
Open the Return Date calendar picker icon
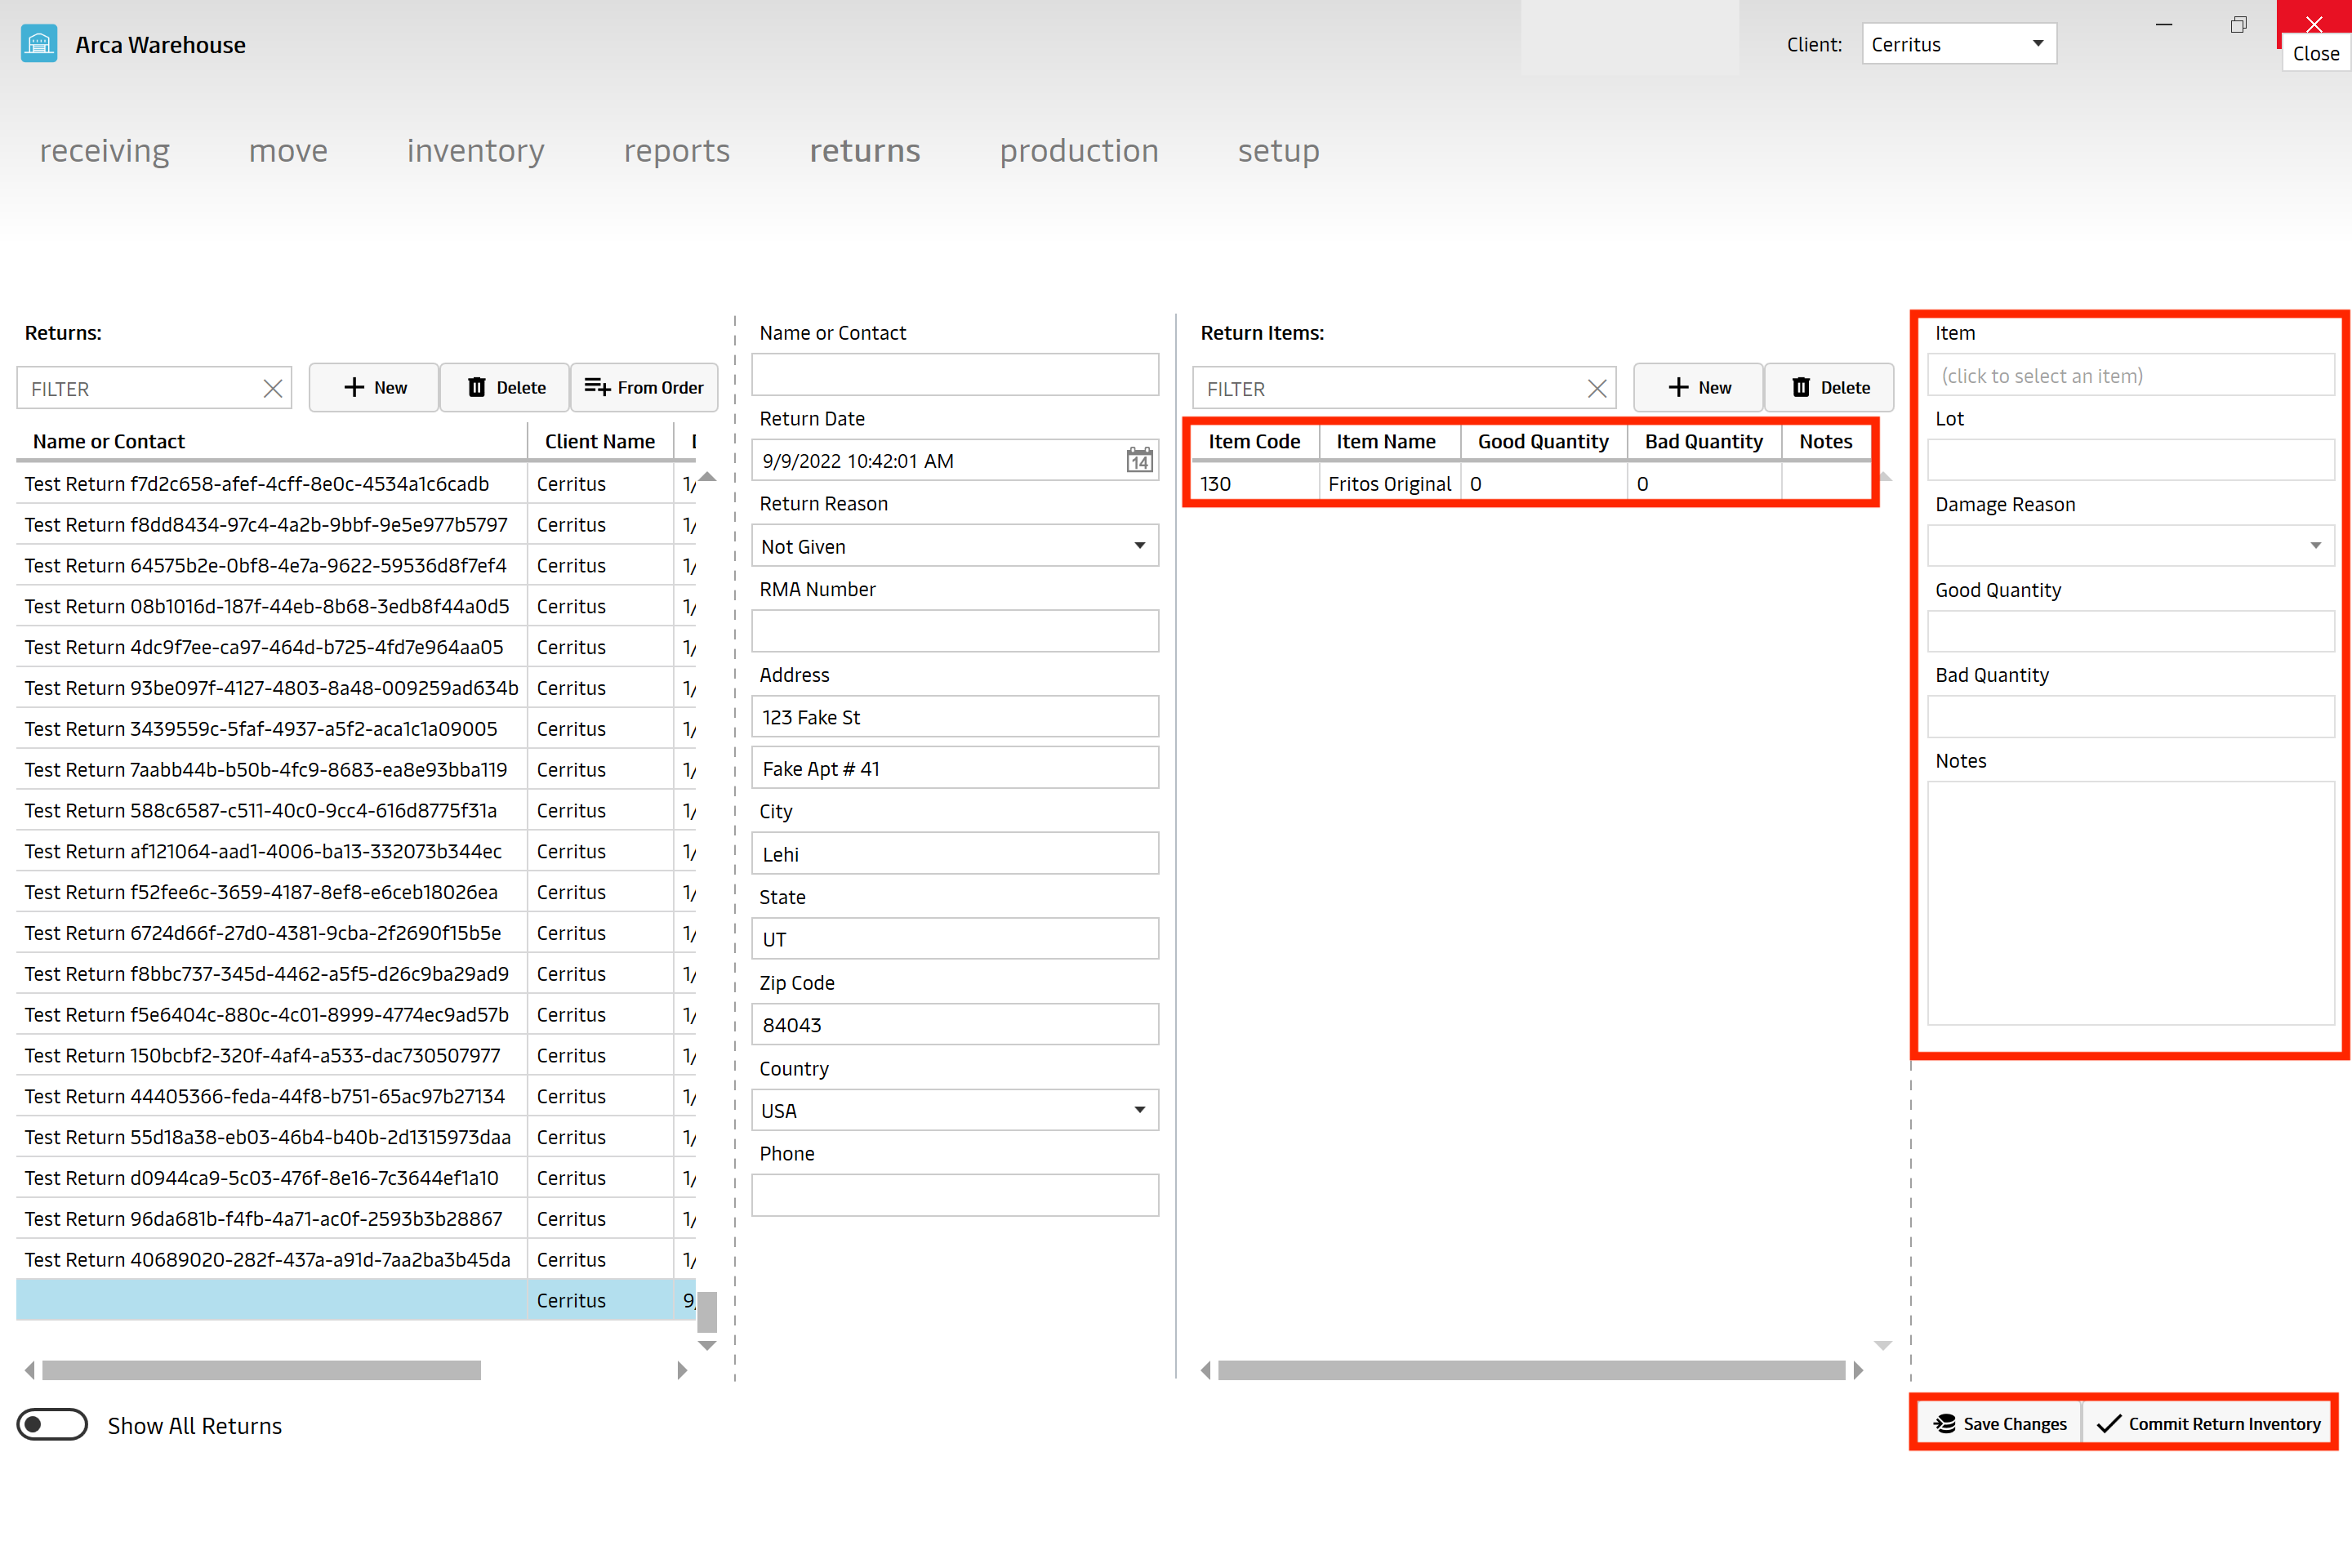click(1139, 460)
